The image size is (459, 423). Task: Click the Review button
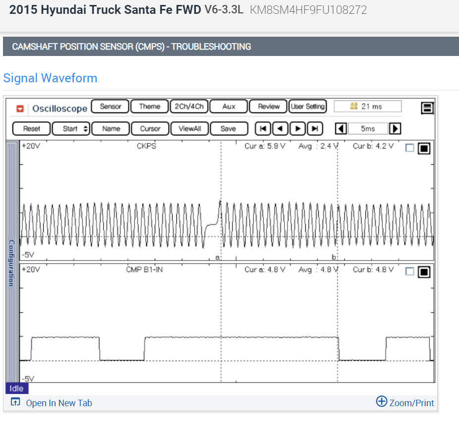pos(269,106)
